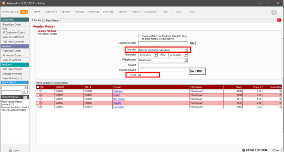Click the red close tab icon
Image resolution: width=284 pixels, height=152 pixels.
point(279,20)
